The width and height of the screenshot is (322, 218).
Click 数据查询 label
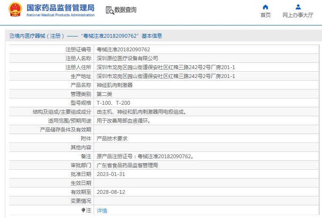coord(125,10)
